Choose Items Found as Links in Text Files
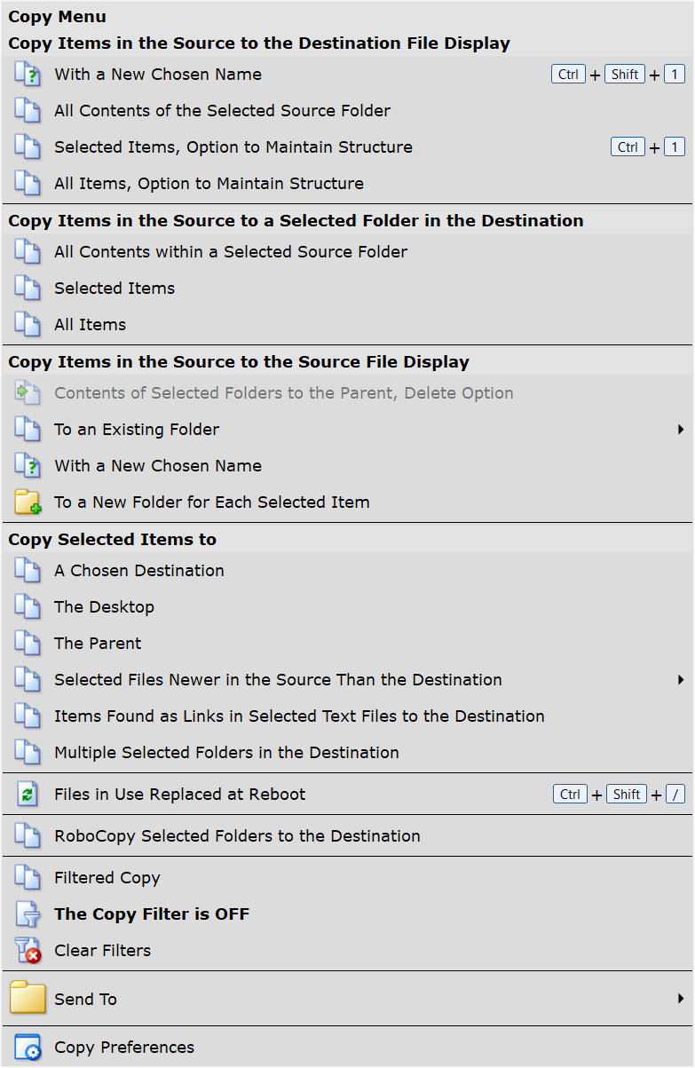The height and width of the screenshot is (1068, 695). tap(299, 716)
